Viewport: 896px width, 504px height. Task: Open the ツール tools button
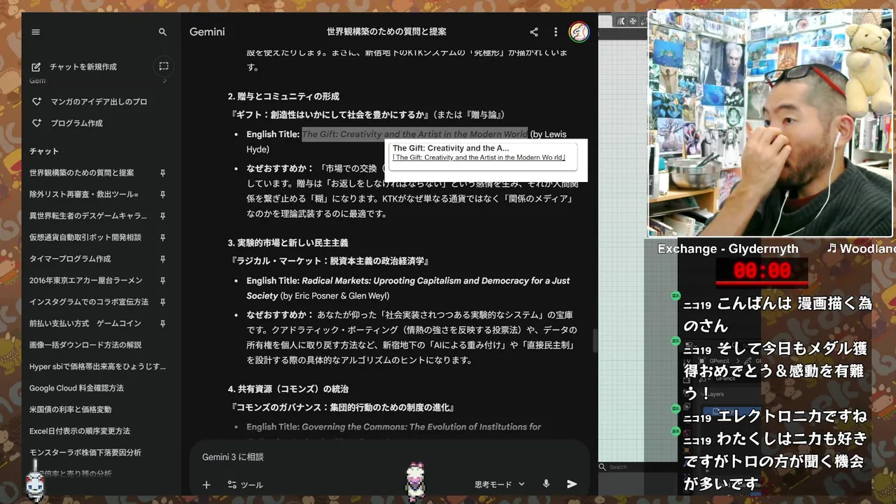pos(245,484)
